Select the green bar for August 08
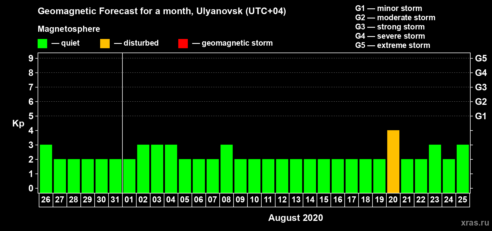Image resolution: width=492 pixels, height=231 pixels. (227, 169)
